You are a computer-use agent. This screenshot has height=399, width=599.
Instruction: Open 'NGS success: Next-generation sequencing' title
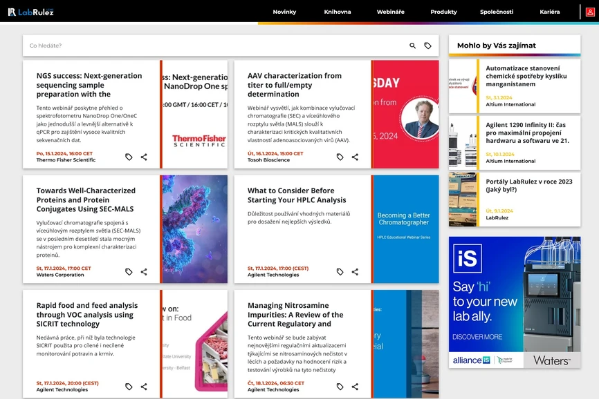[x=89, y=85]
